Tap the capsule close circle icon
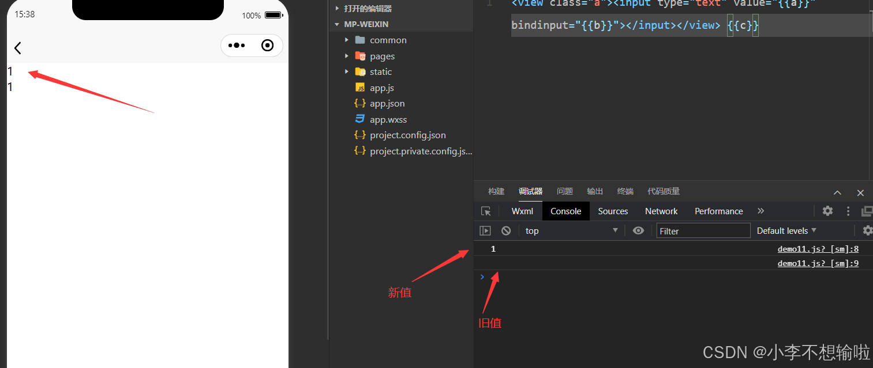 point(267,45)
